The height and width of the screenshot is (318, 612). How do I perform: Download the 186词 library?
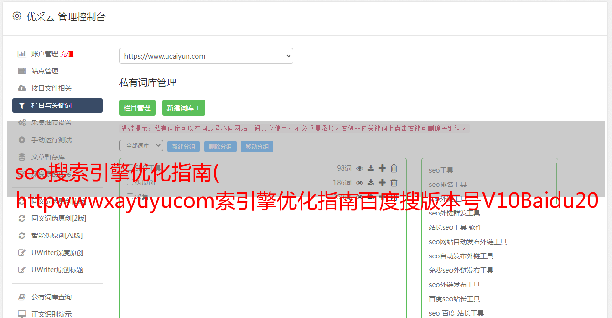[371, 183]
